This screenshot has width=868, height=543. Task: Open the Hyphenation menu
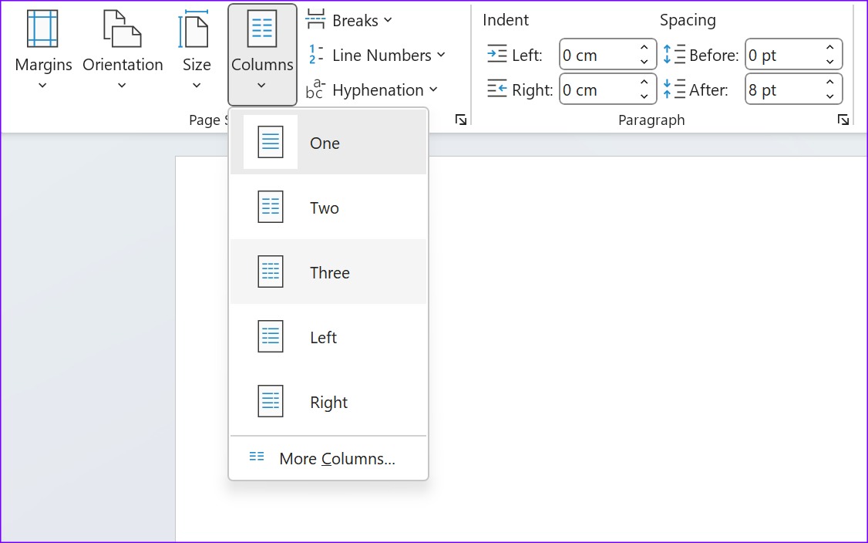372,89
